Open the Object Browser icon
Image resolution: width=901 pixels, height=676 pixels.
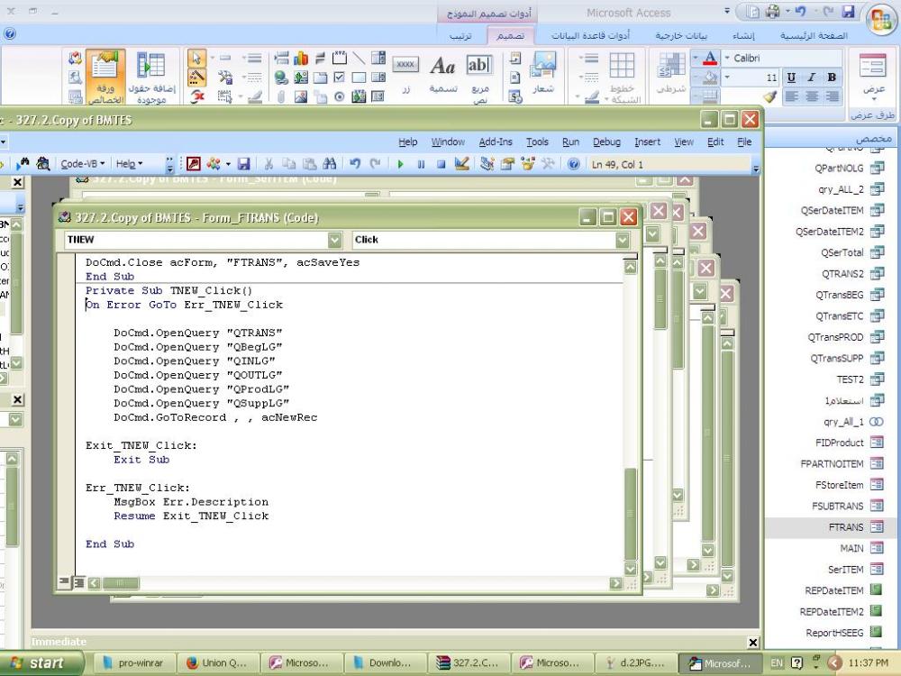coord(527,164)
